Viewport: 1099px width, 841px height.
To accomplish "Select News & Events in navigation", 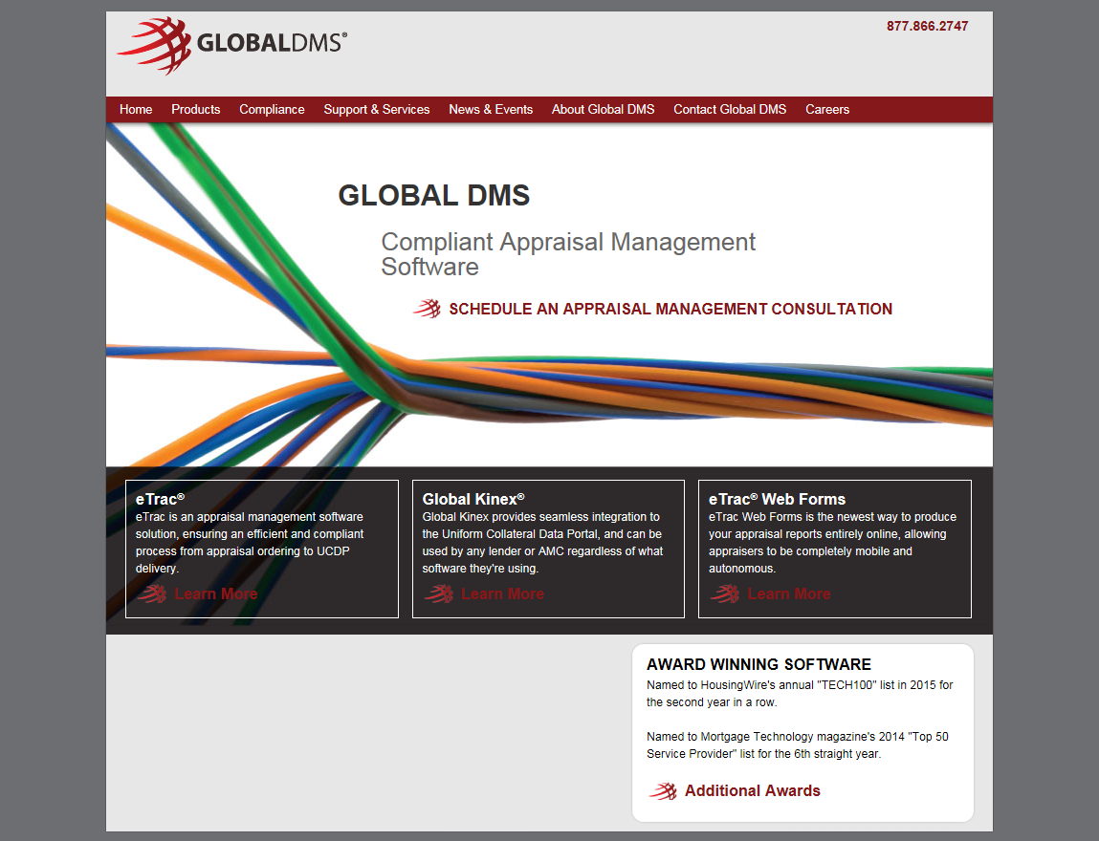I will [491, 110].
